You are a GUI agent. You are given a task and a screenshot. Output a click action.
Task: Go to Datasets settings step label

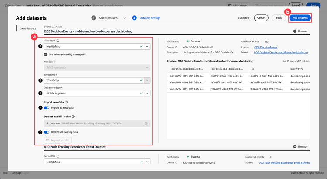tap(150, 18)
